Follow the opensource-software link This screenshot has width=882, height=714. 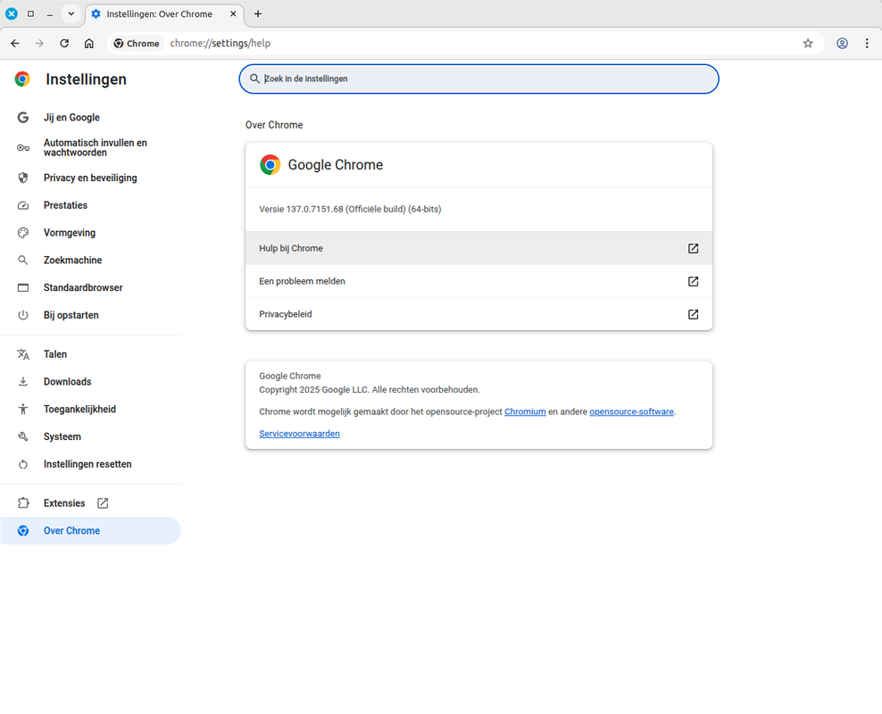pyautogui.click(x=631, y=411)
